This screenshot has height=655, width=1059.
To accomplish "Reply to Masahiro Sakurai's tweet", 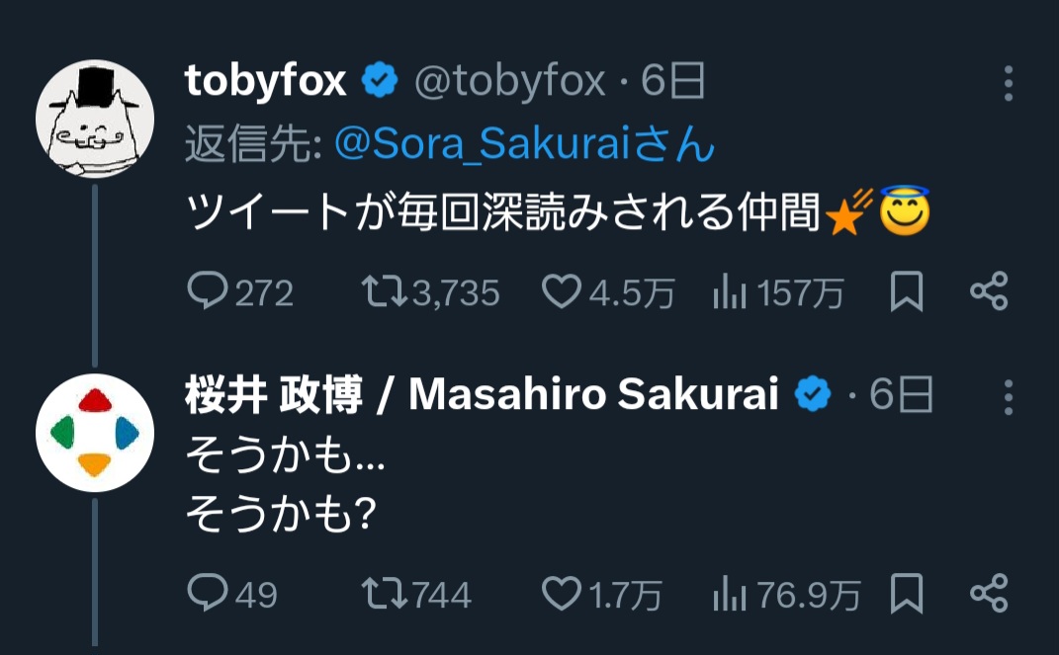I will (x=208, y=594).
